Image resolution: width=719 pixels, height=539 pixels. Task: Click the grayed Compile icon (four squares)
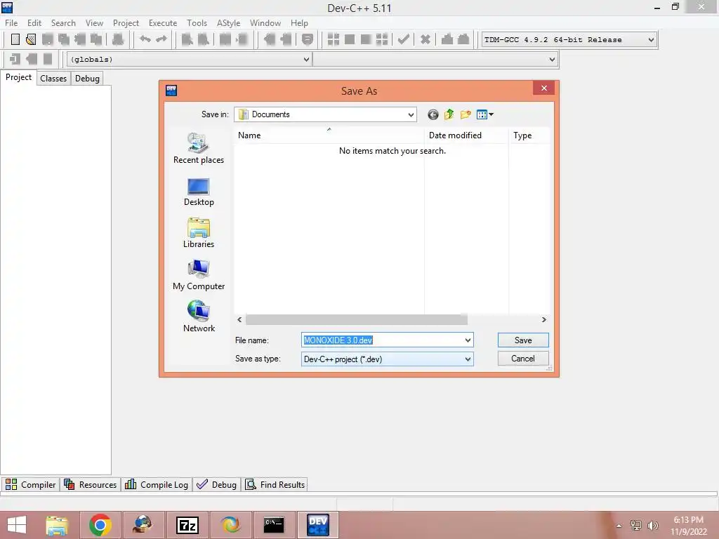coord(334,39)
